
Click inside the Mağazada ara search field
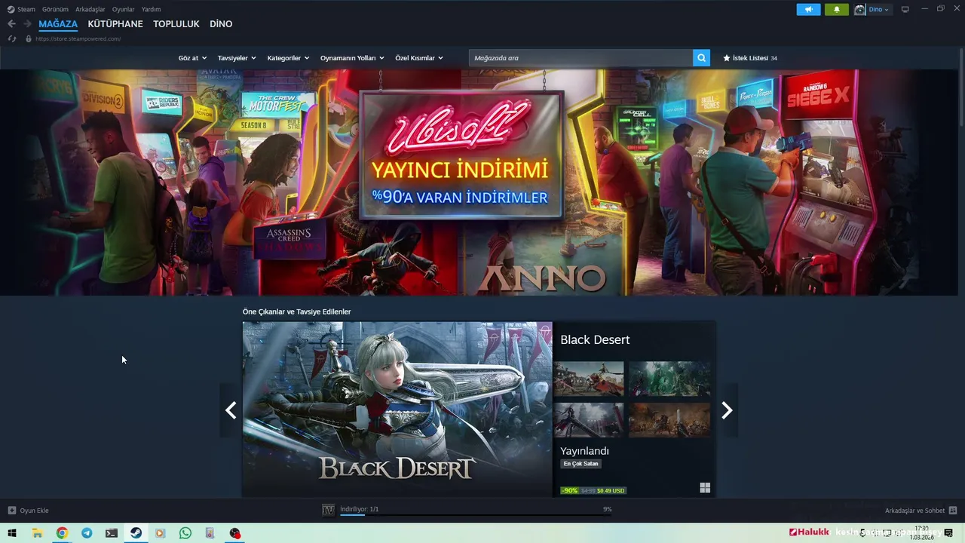(x=581, y=58)
